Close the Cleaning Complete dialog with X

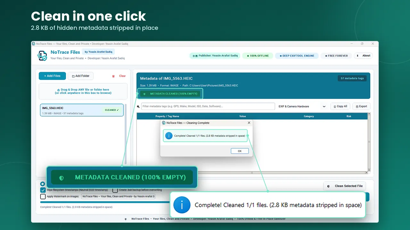(x=249, y=123)
